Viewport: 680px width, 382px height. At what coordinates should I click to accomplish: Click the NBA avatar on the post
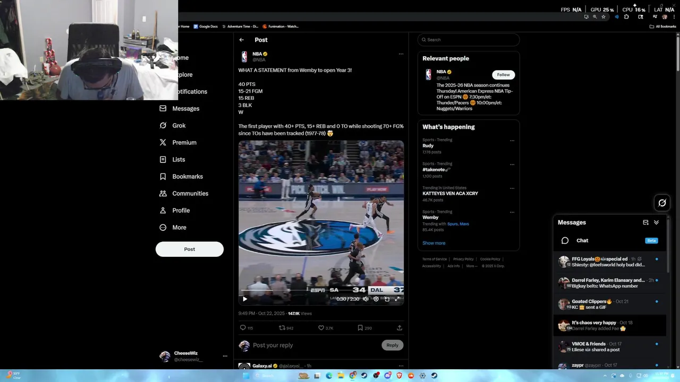[244, 57]
